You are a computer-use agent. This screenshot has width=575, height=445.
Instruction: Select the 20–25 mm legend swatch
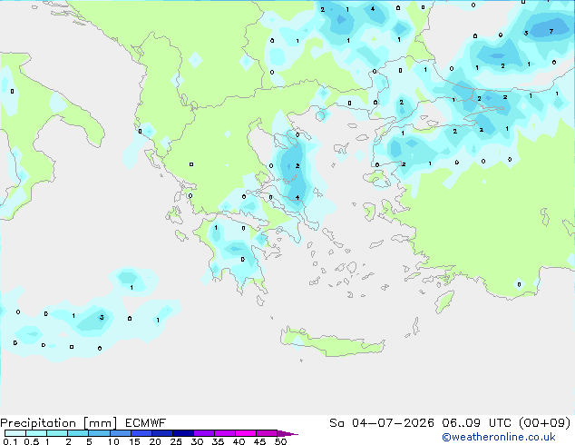pos(161,433)
